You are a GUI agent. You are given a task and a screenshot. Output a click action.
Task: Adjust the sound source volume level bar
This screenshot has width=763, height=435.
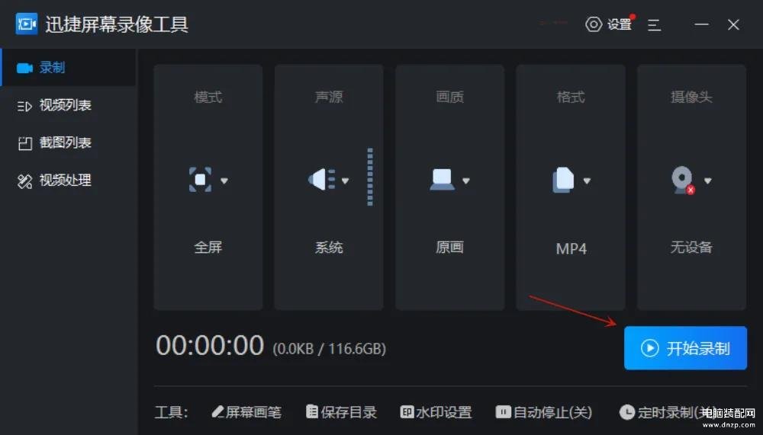370,177
